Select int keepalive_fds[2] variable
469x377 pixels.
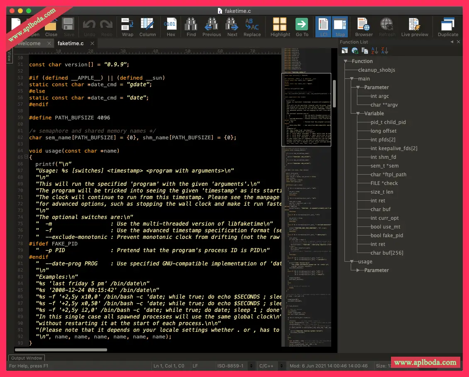[x=393, y=148]
